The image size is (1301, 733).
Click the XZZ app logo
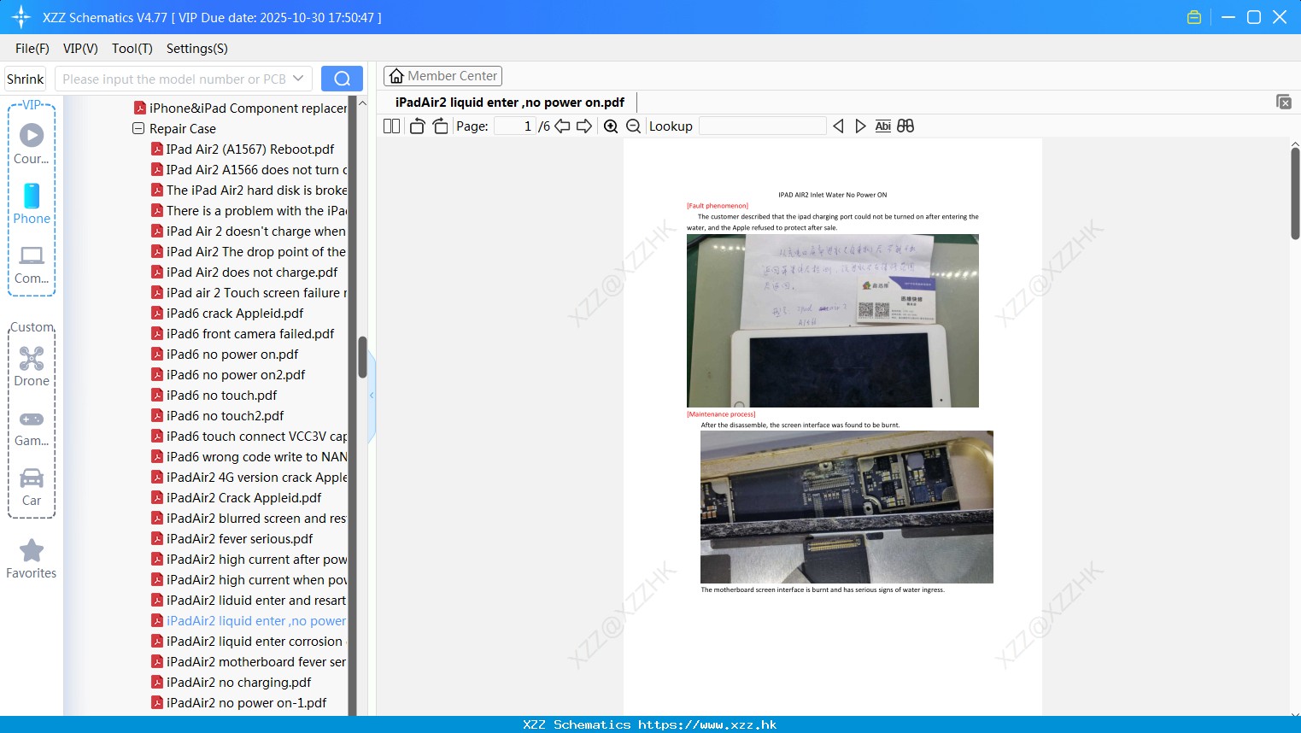pos(21,17)
